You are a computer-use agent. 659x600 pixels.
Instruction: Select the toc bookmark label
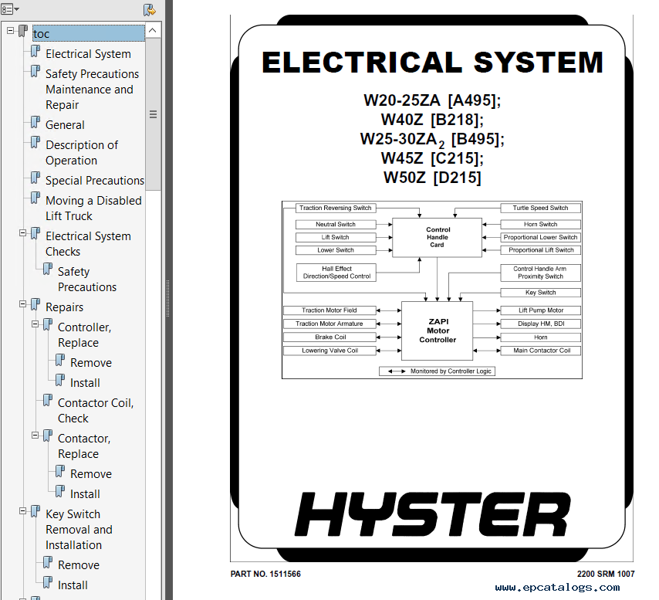click(89, 33)
